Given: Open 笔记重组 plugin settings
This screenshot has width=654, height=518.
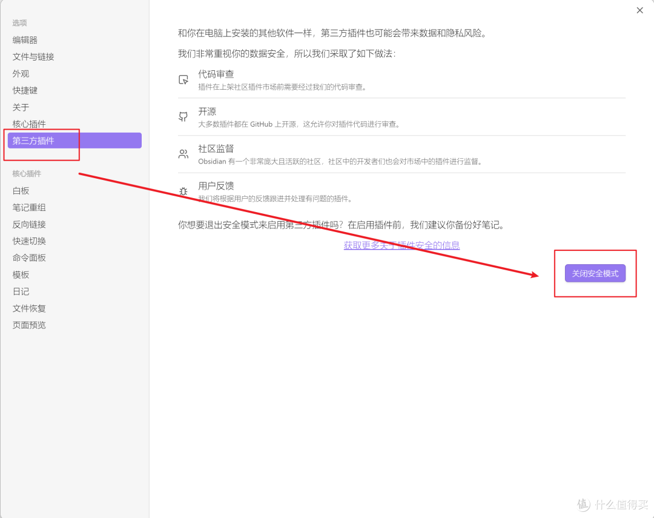Looking at the screenshot, I should click(x=29, y=208).
